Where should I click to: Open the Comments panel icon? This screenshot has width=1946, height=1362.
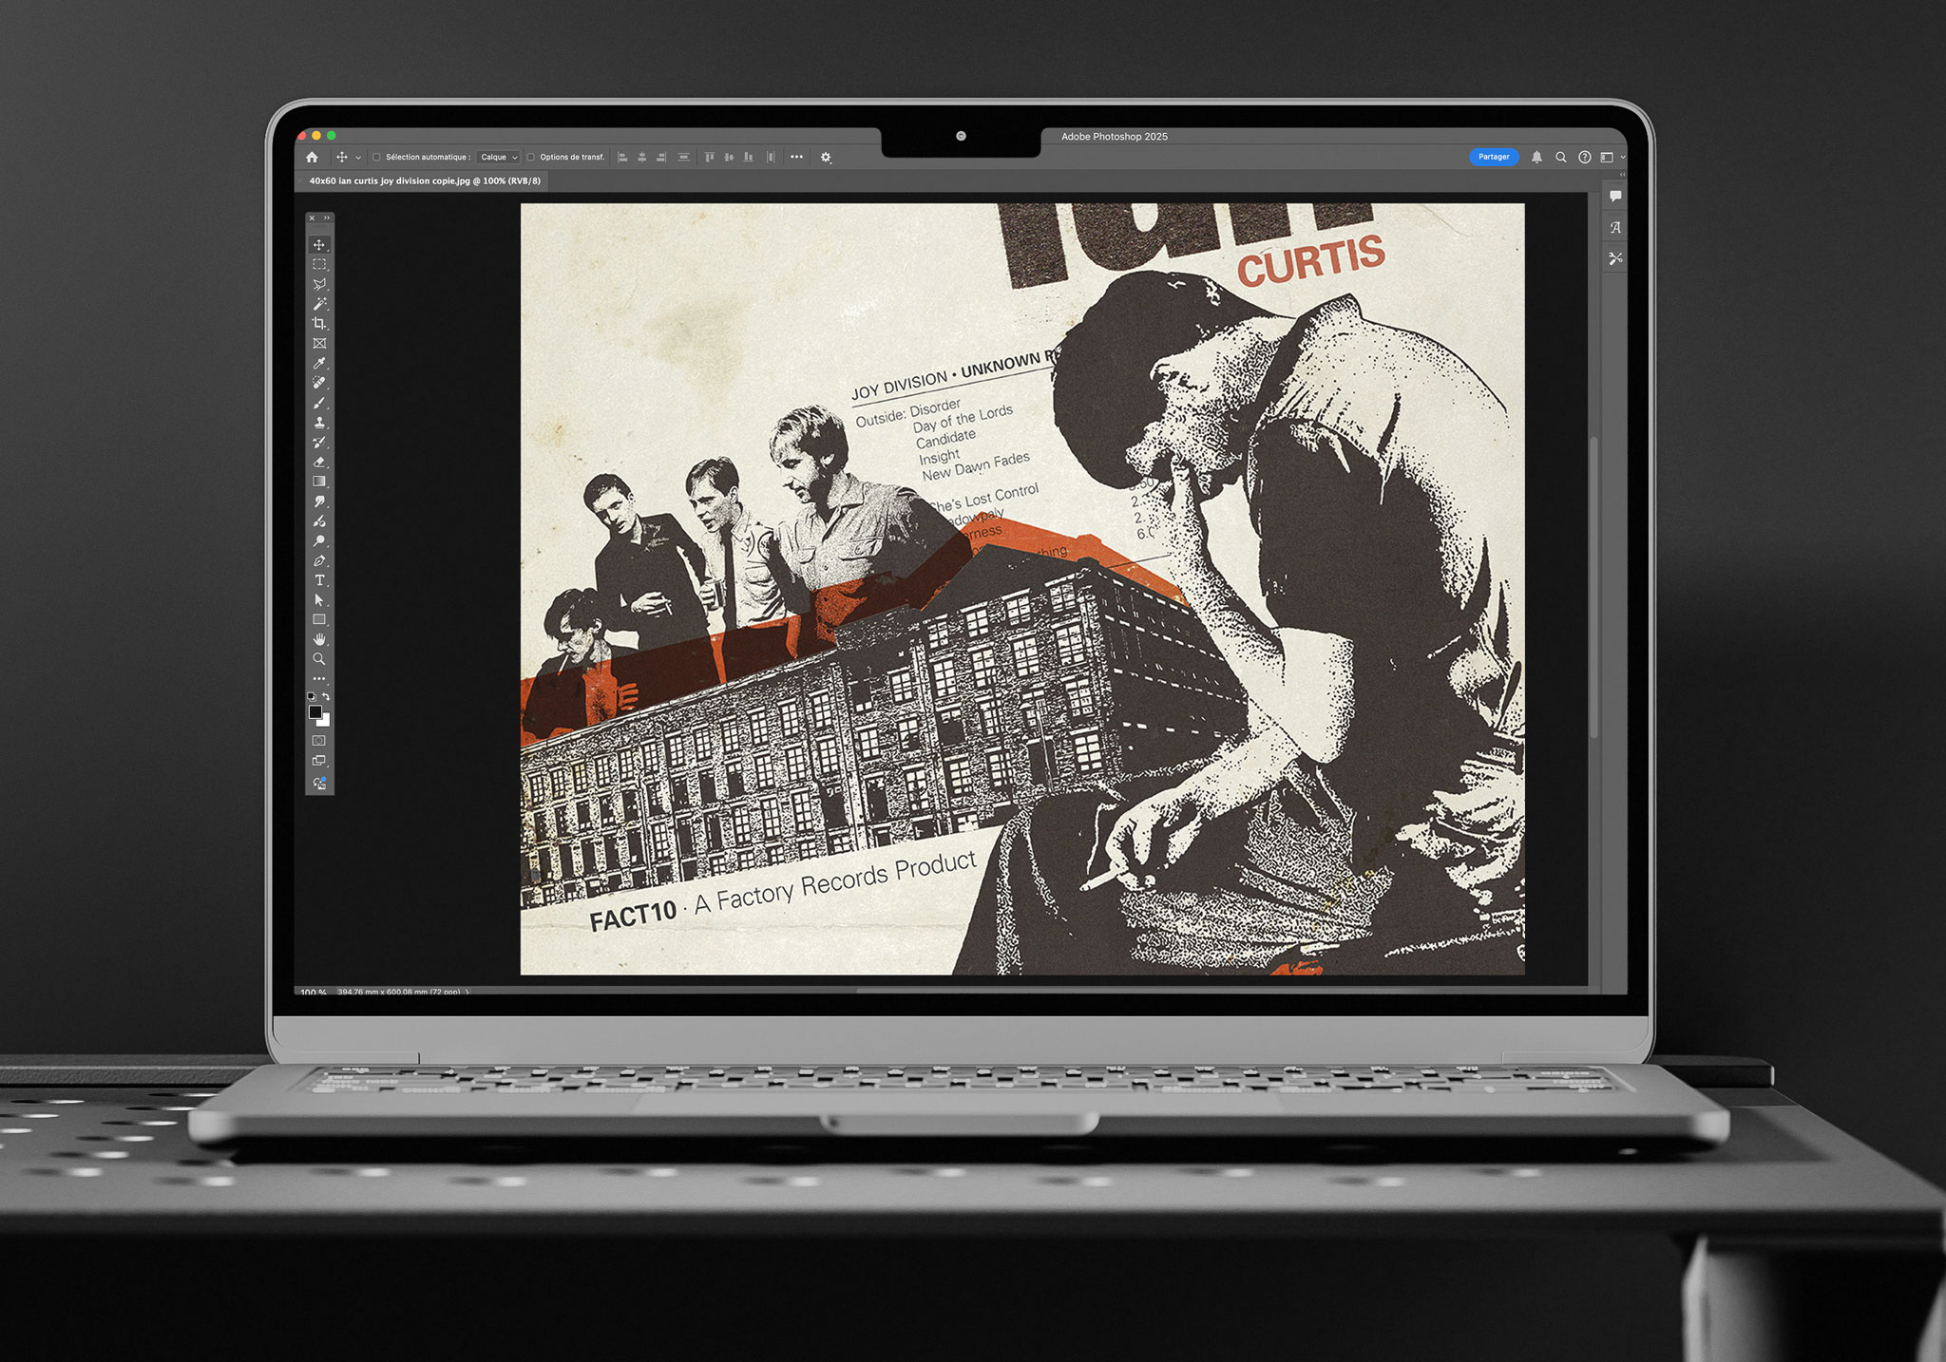[1615, 197]
